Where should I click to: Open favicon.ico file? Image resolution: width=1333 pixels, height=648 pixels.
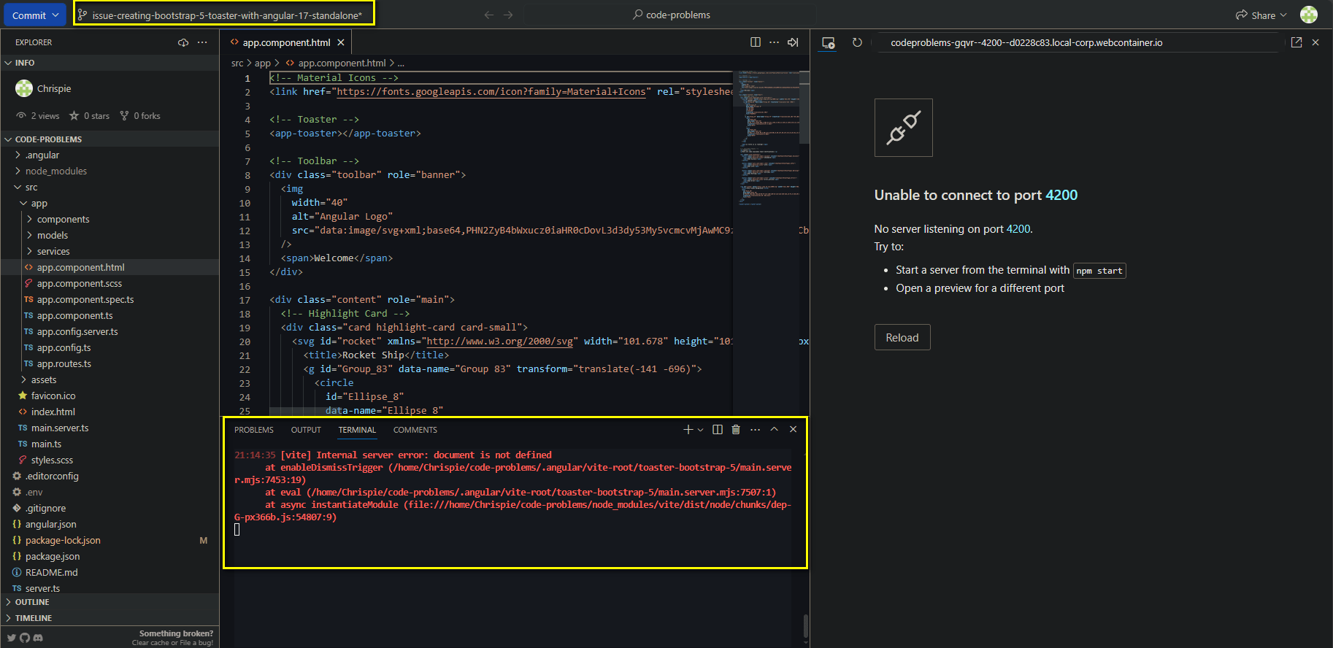coord(110,396)
